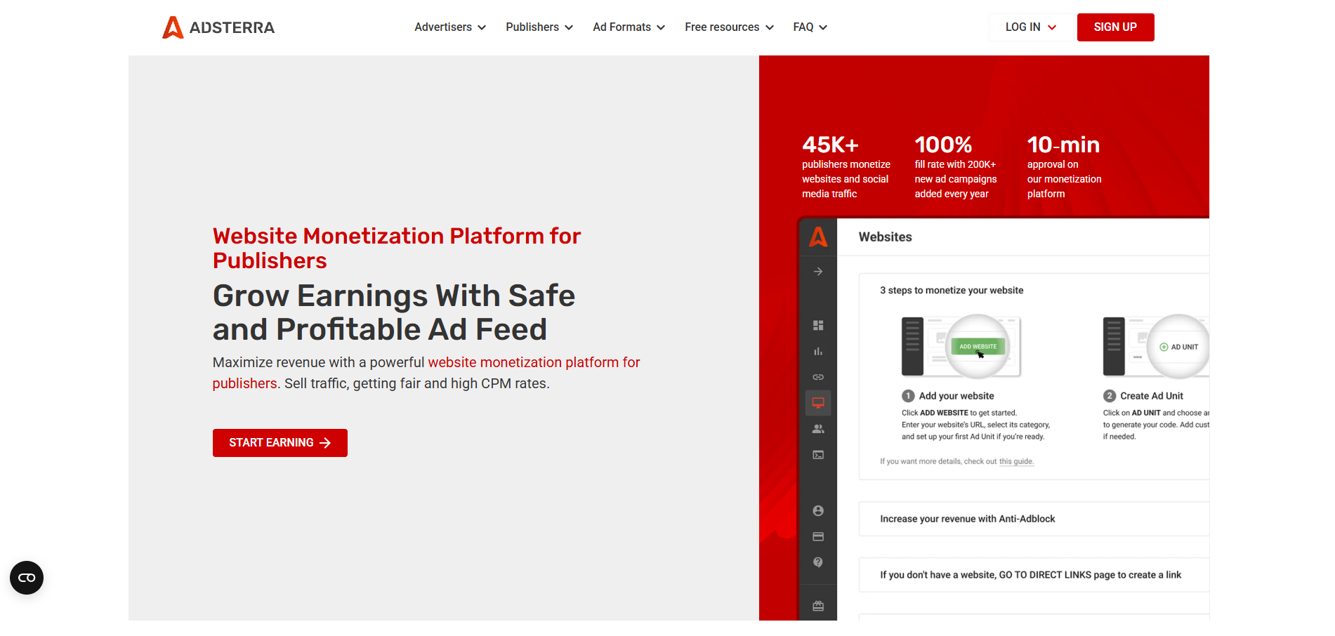Viewport: 1335px width, 636px height.
Task: Click the bar chart statistics sidebar icon
Action: pyautogui.click(x=818, y=352)
